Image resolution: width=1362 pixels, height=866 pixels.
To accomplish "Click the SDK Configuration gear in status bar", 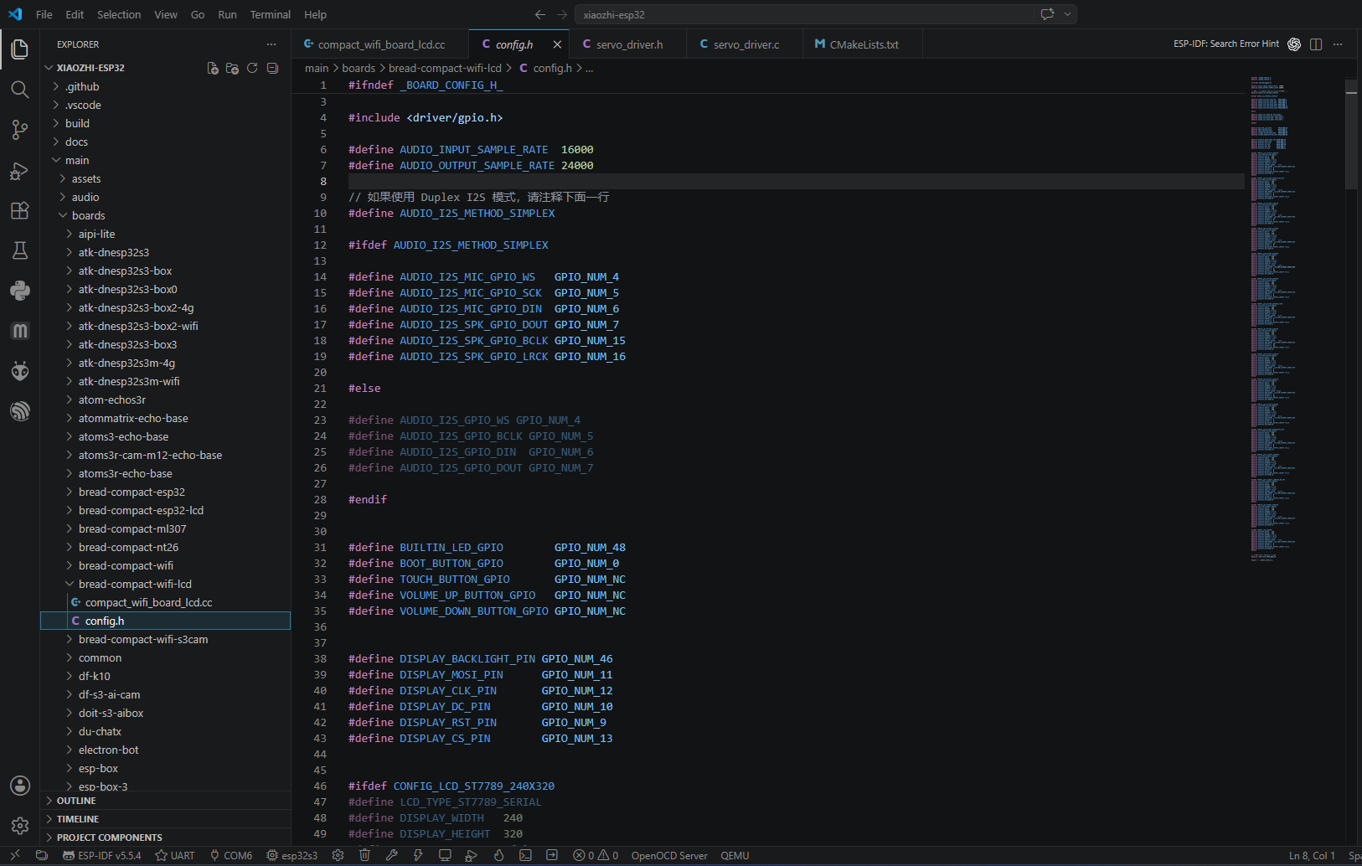I will pyautogui.click(x=338, y=855).
